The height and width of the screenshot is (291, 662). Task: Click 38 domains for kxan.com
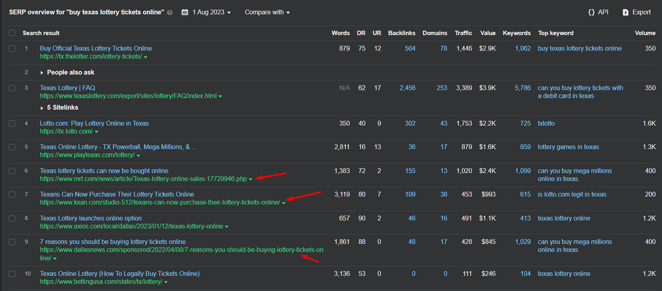tap(444, 195)
